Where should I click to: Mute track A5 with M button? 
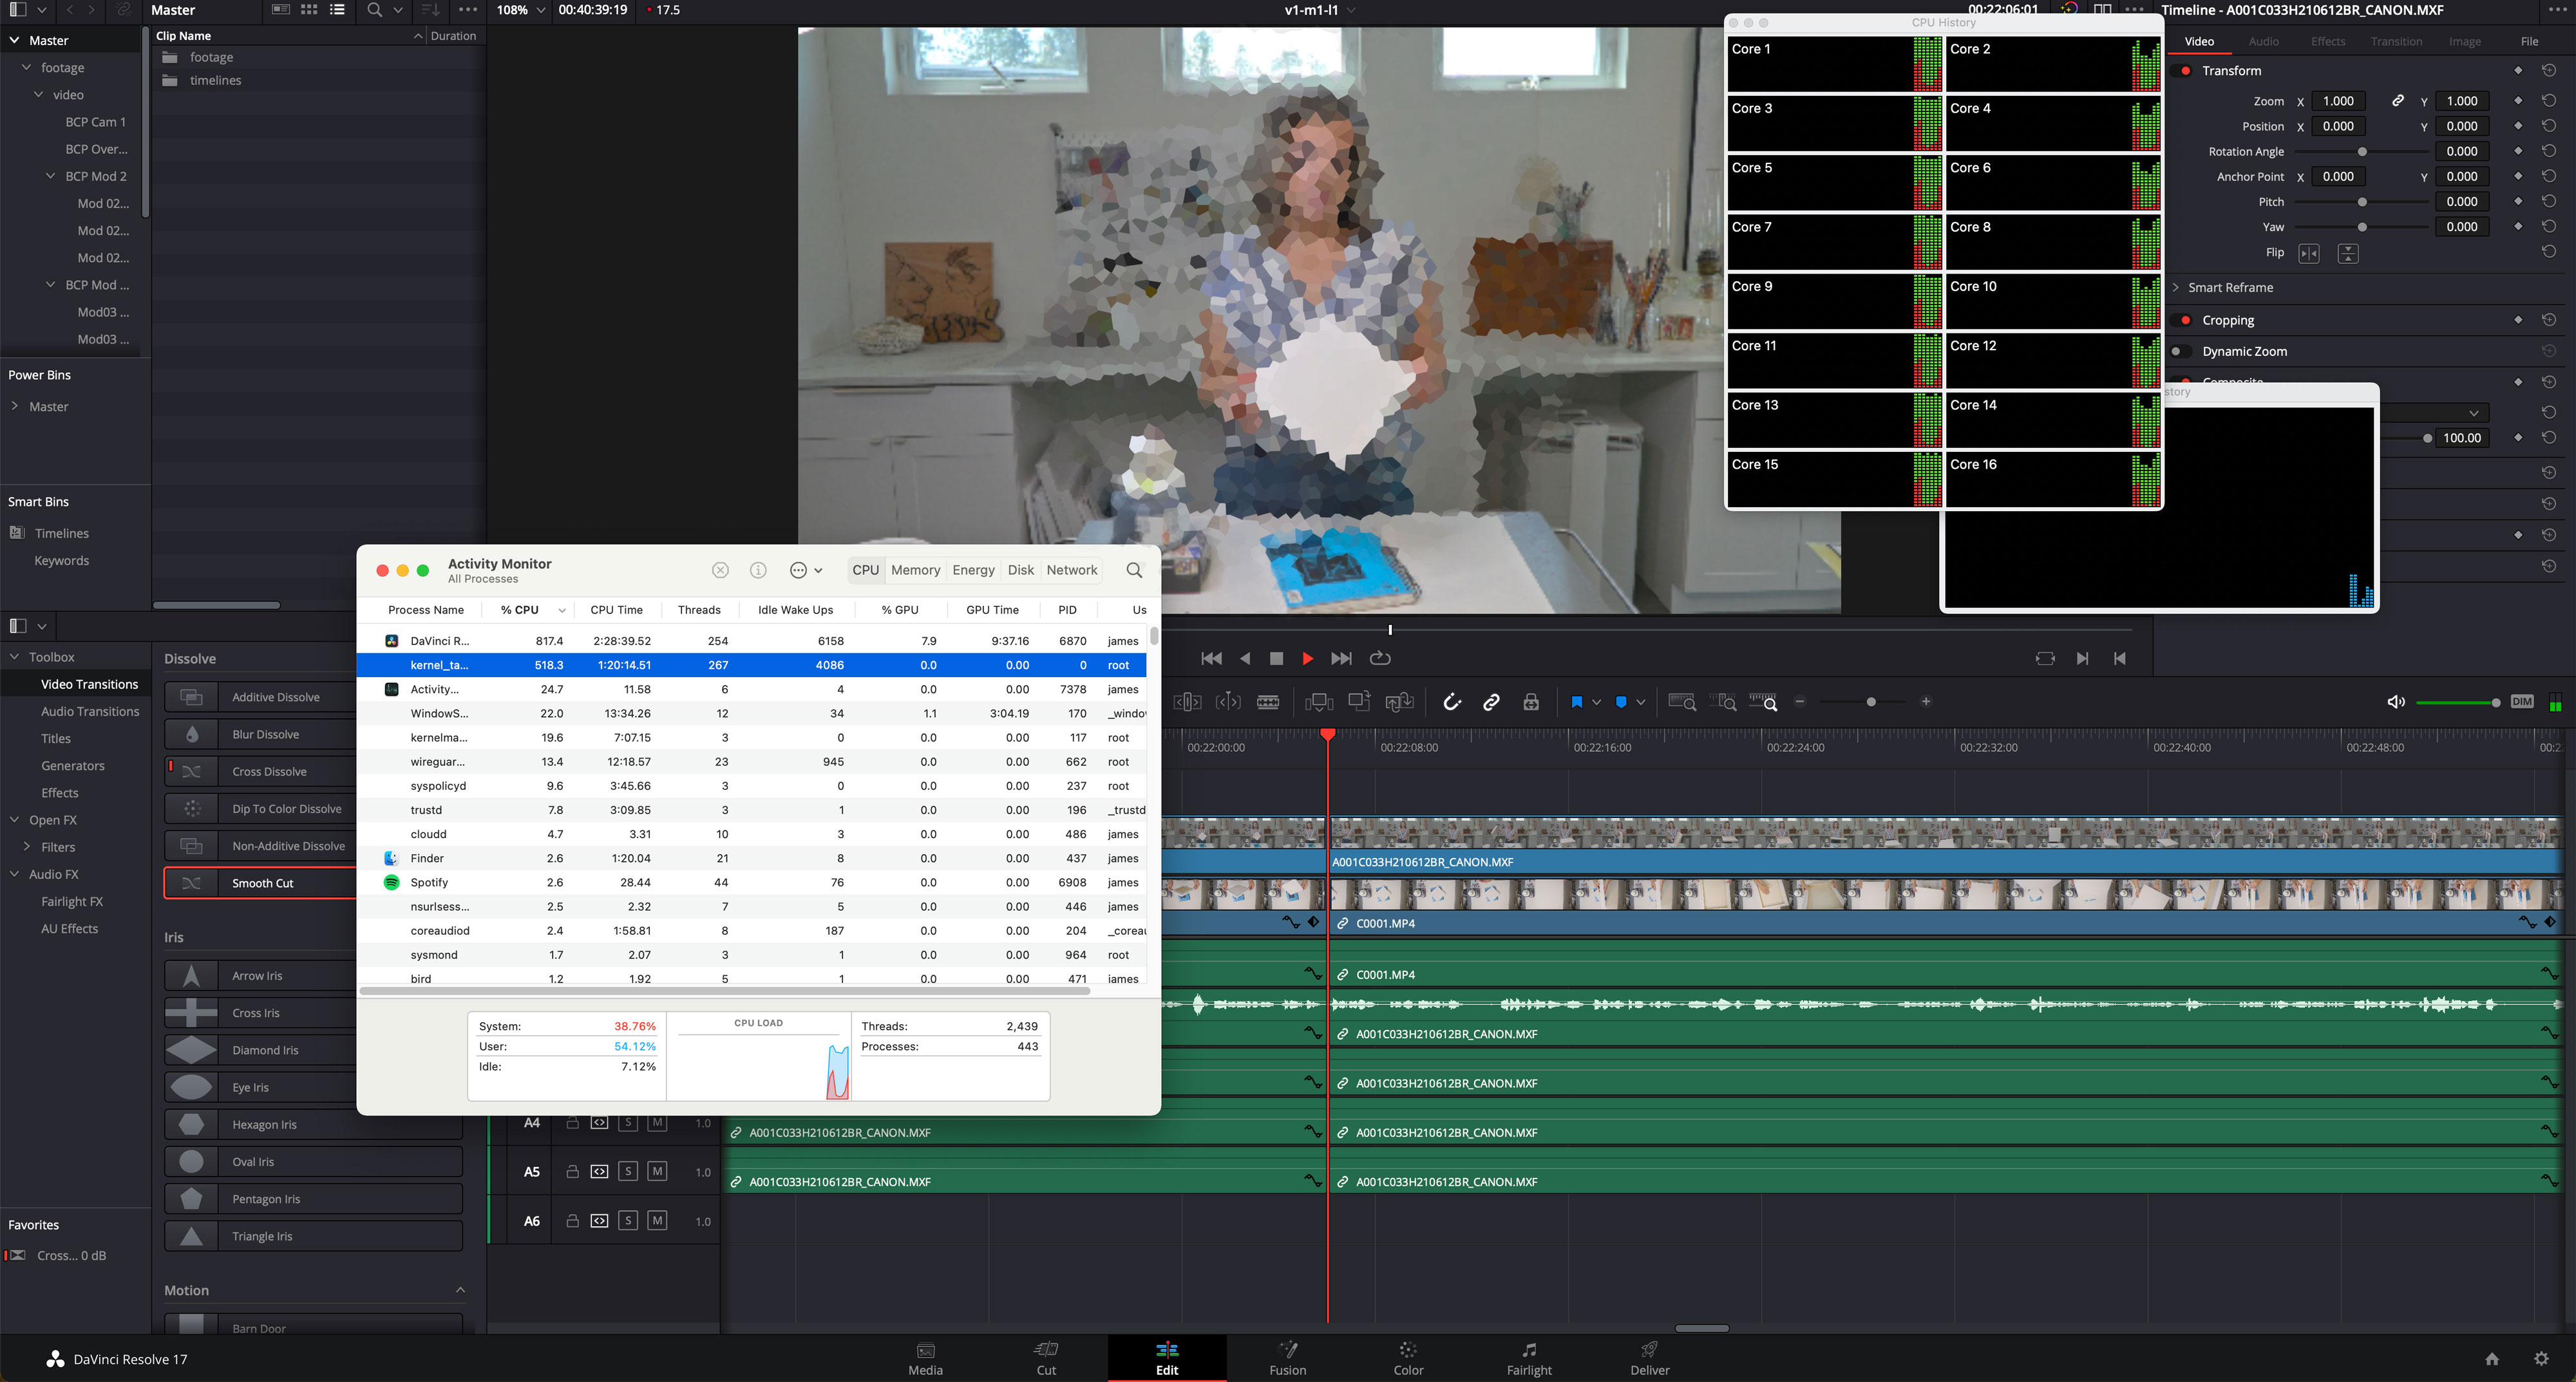(x=657, y=1171)
